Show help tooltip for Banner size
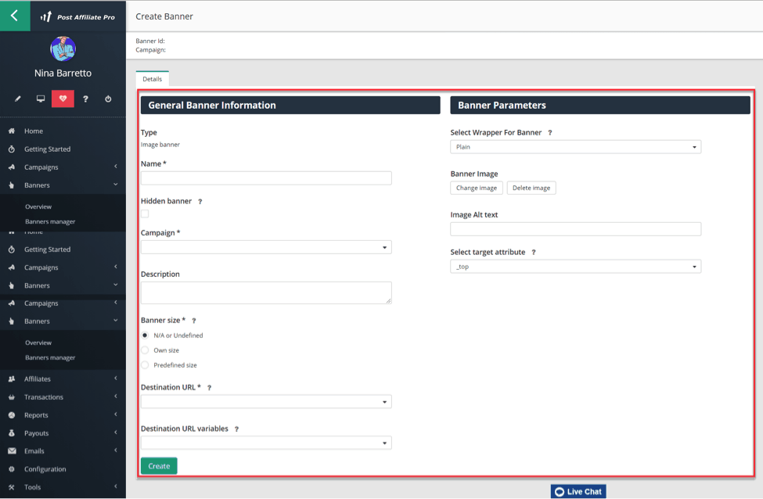763x499 pixels. [x=193, y=321]
